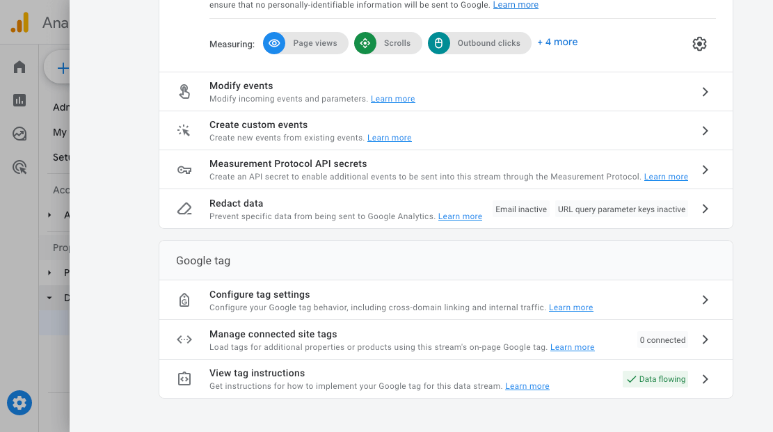Open Learn more link for Modify events
The width and height of the screenshot is (773, 432).
(393, 99)
